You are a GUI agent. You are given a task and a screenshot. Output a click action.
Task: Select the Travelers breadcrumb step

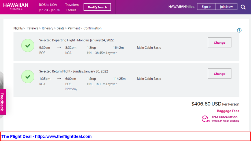click(32, 28)
